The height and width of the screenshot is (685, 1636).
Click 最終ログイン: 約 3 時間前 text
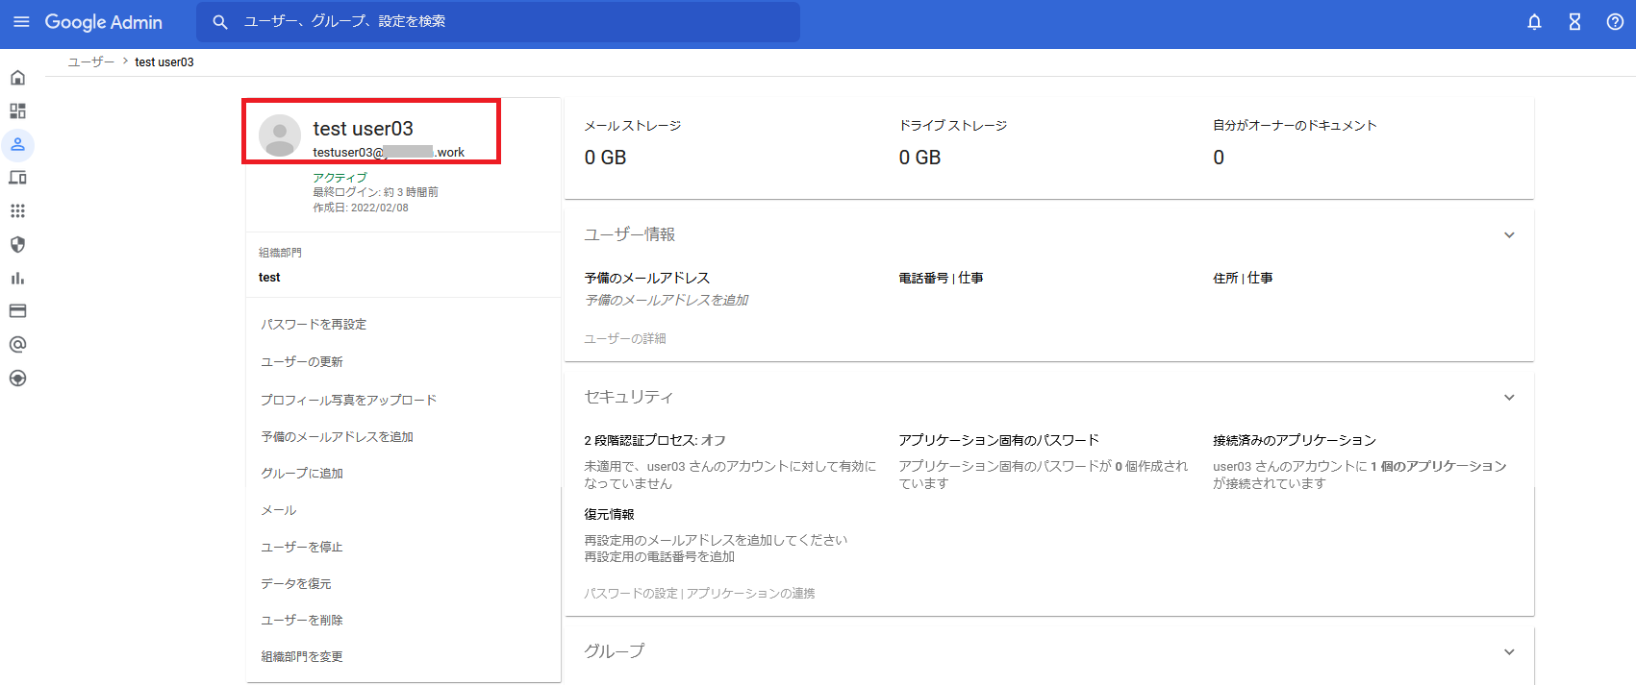coord(375,192)
